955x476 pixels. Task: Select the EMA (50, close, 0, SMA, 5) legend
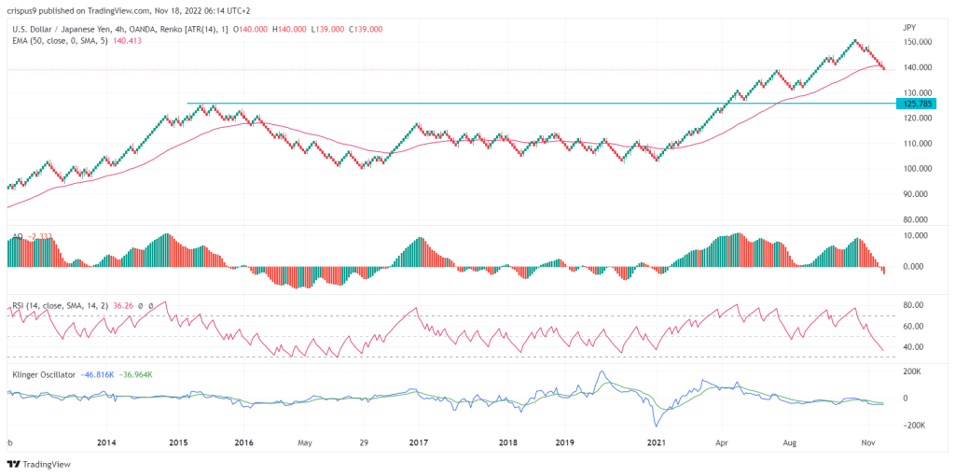(60, 39)
